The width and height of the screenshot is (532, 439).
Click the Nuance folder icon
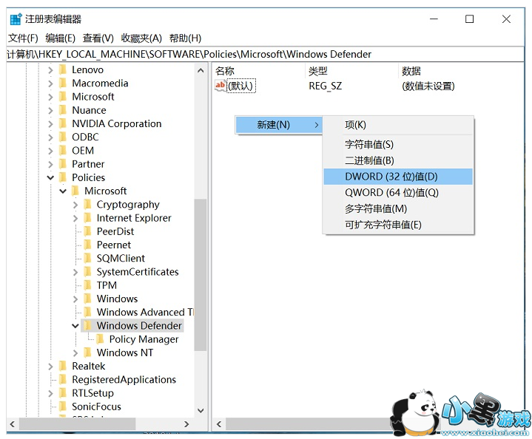coord(63,110)
